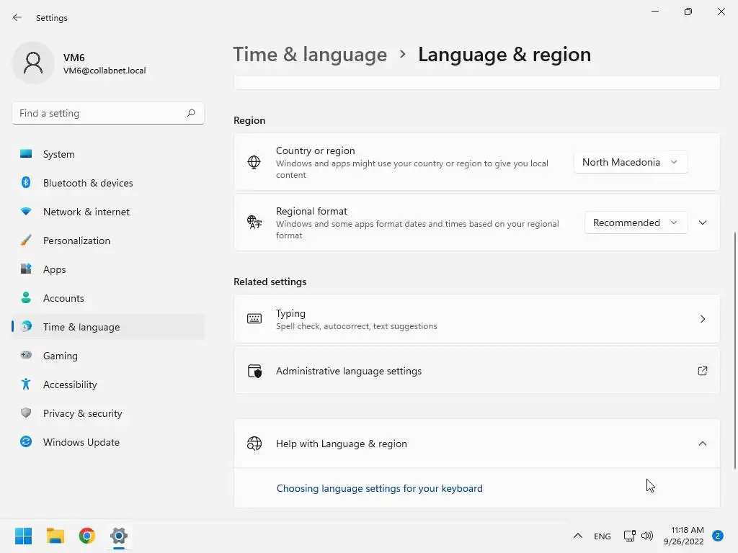Go to Privacy & security settings
Image resolution: width=738 pixels, height=553 pixels.
point(82,413)
